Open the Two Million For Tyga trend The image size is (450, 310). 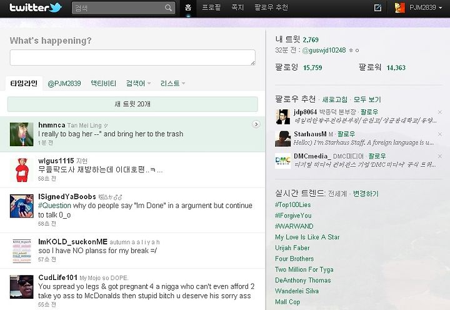[x=304, y=269]
